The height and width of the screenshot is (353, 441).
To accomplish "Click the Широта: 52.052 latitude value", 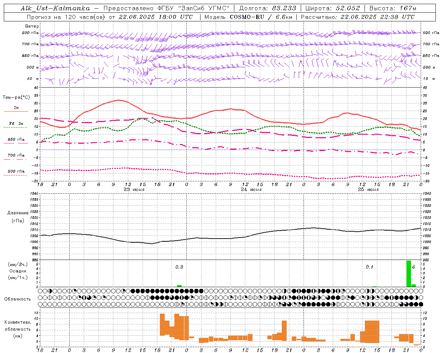I will click(333, 8).
